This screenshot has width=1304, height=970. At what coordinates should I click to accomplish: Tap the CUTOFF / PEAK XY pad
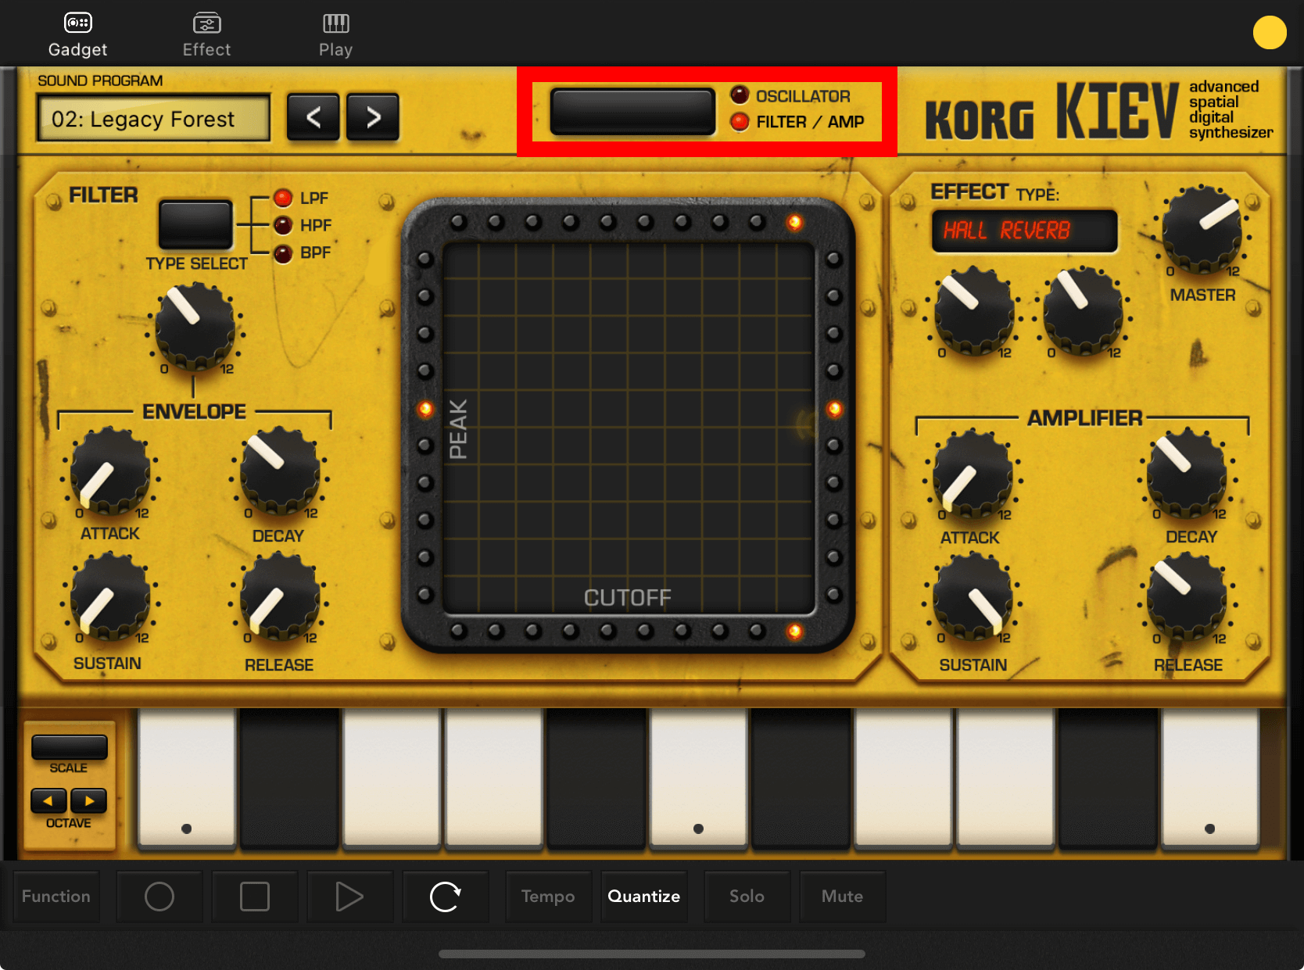pos(629,428)
